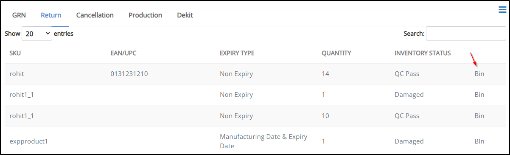Screen dimensions: 510x155
Task: Open Bin link for rohit row
Action: [x=479, y=74]
